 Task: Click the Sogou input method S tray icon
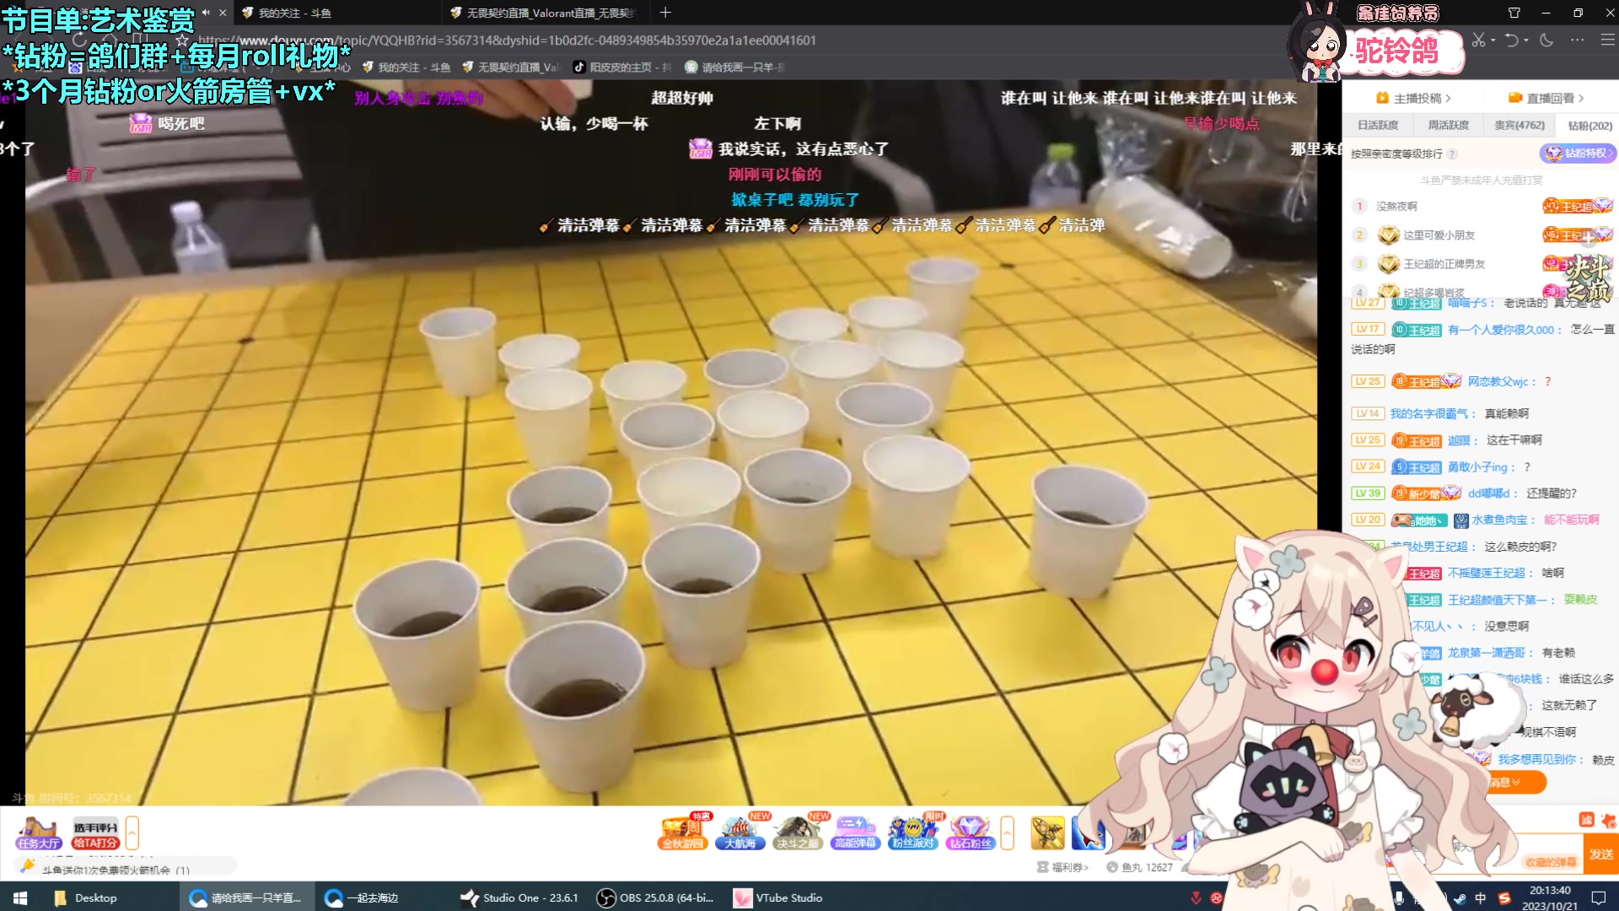pyautogui.click(x=1504, y=898)
